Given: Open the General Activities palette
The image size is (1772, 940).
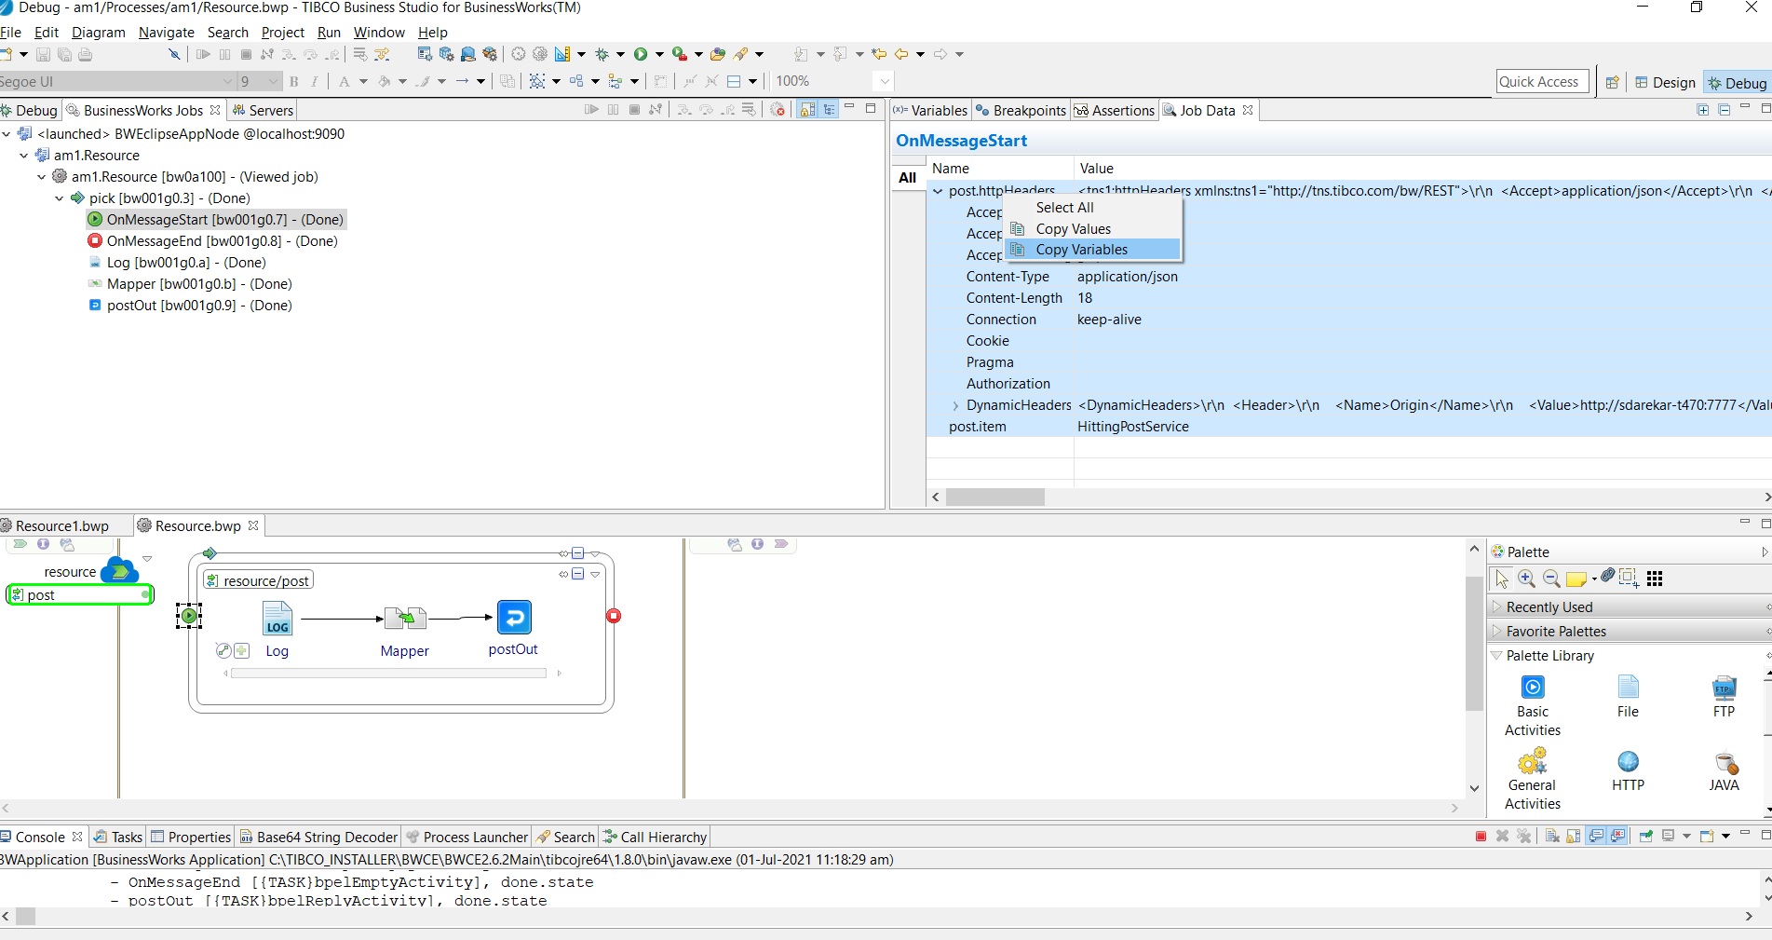Looking at the screenshot, I should (x=1533, y=781).
